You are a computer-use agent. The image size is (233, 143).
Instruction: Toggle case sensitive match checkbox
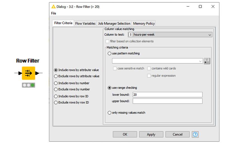(115, 68)
